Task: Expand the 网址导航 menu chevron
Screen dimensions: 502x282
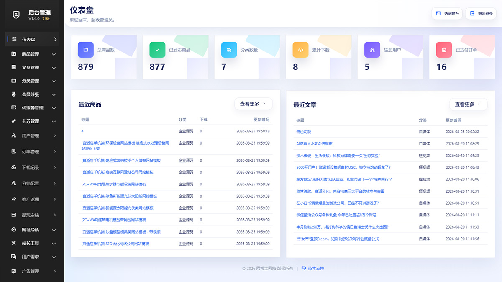Action: [54, 230]
